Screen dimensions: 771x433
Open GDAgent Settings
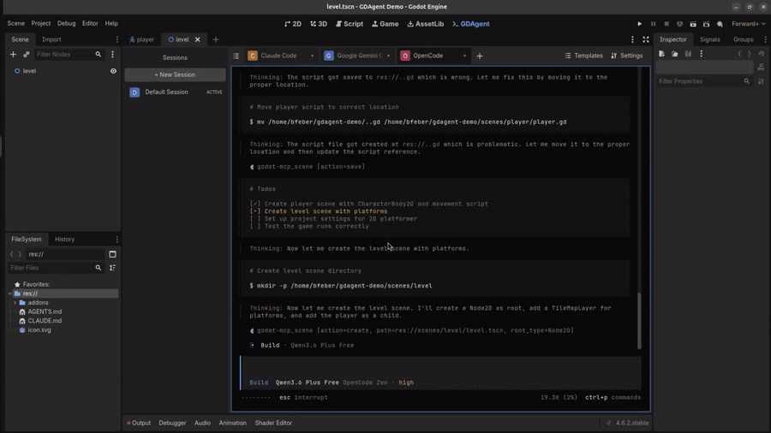pyautogui.click(x=627, y=56)
